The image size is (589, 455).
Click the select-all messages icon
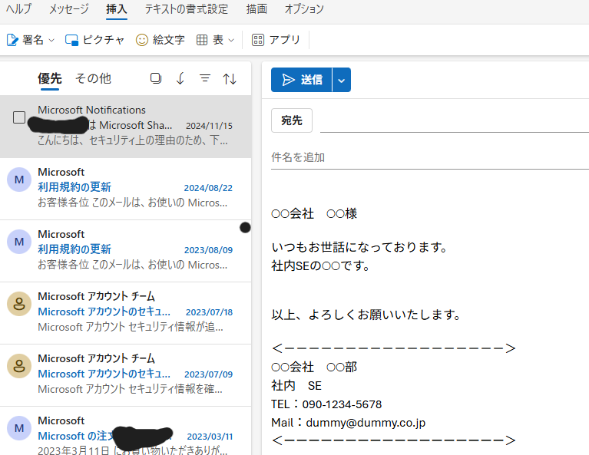(156, 78)
